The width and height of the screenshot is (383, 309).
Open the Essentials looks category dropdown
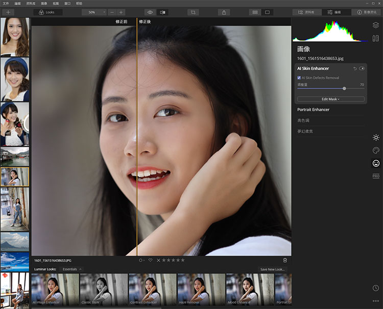72,269
